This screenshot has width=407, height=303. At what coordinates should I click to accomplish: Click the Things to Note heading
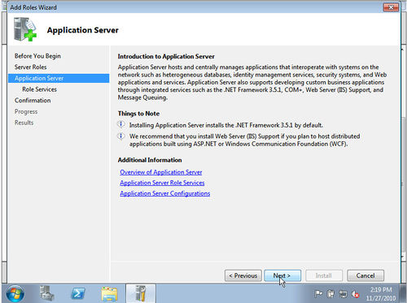pyautogui.click(x=138, y=114)
